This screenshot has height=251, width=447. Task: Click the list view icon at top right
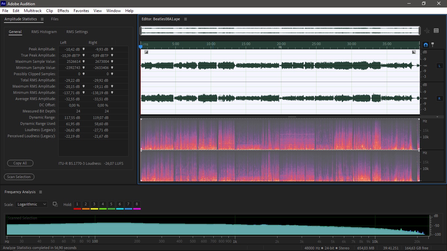(436, 31)
